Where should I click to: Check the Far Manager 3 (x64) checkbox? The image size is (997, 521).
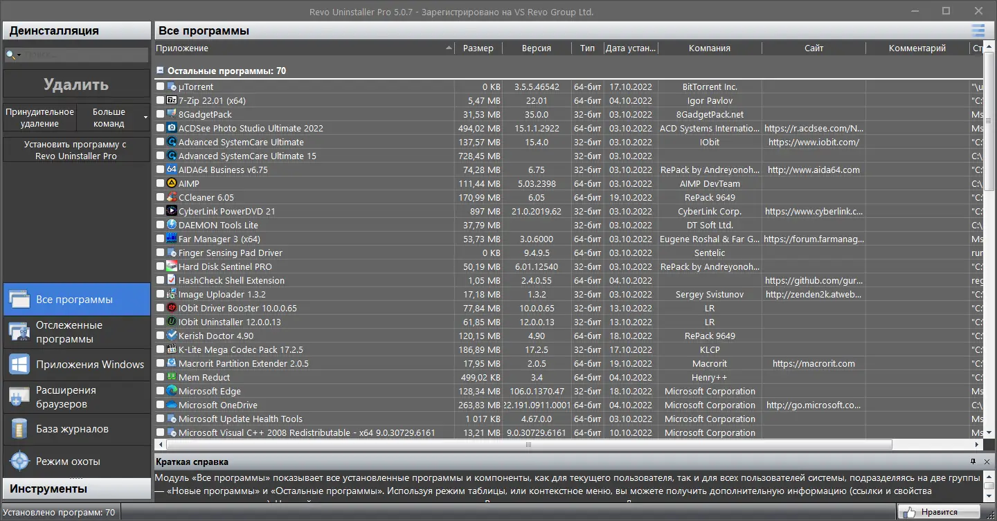161,239
